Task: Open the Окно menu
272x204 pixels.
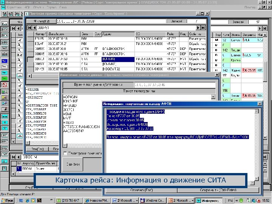Action: (x=63, y=7)
